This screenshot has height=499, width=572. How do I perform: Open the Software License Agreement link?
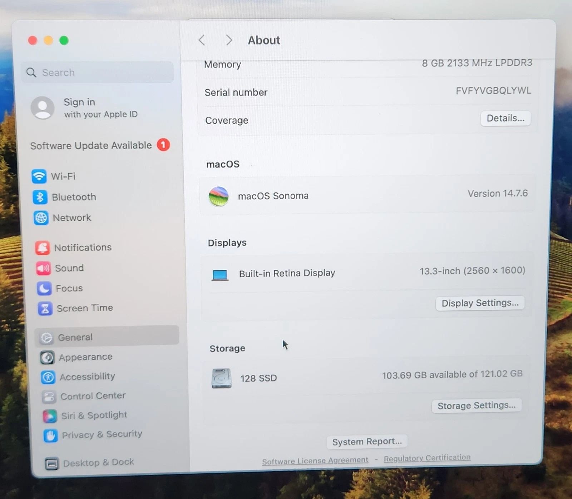(315, 459)
